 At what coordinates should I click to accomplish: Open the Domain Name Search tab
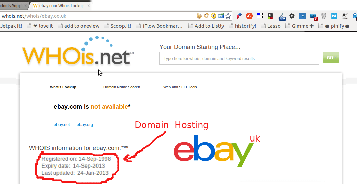122,87
